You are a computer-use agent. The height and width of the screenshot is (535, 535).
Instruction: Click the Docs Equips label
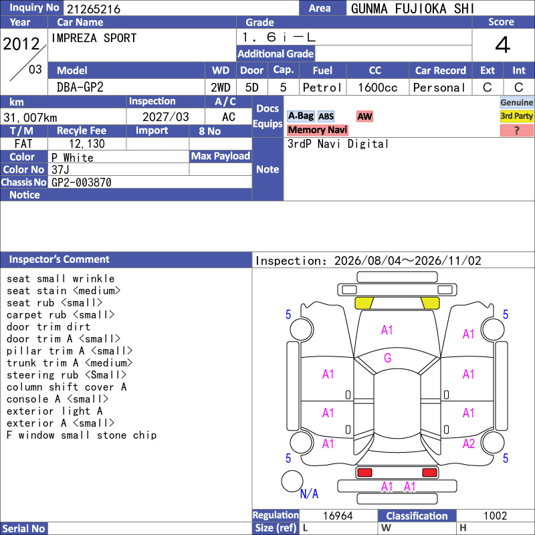coord(267,116)
